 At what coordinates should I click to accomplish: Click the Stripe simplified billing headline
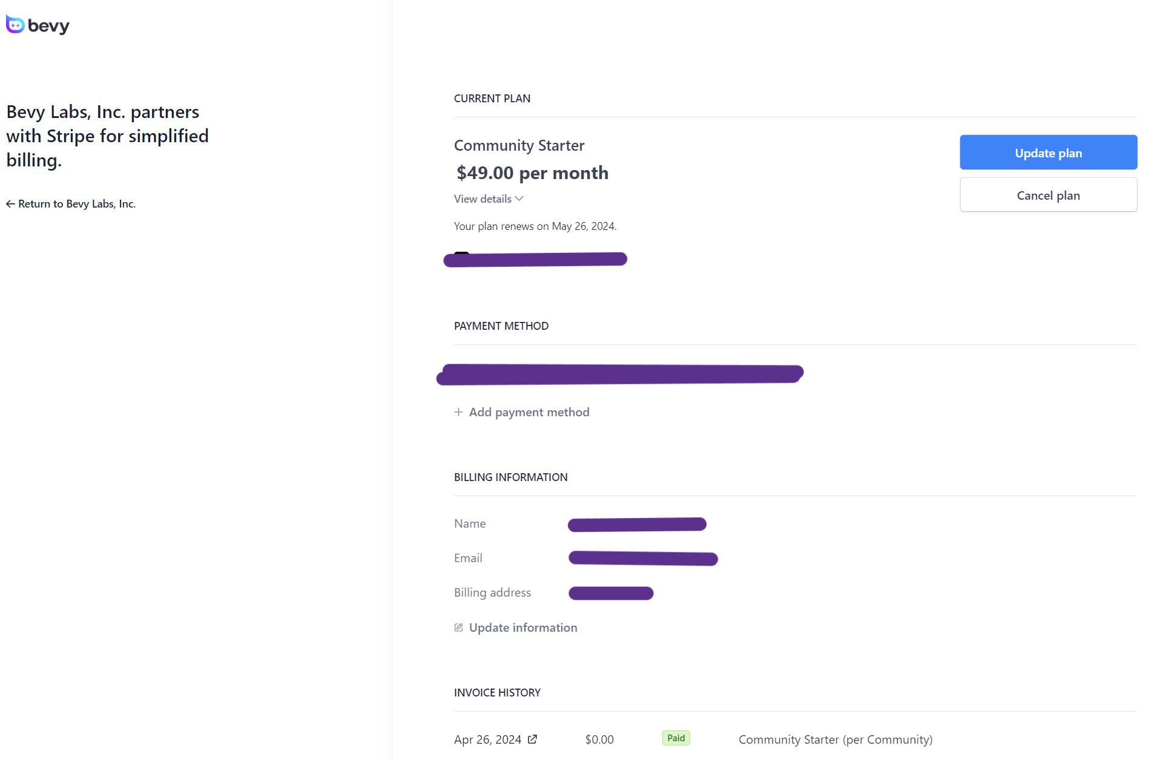click(108, 136)
